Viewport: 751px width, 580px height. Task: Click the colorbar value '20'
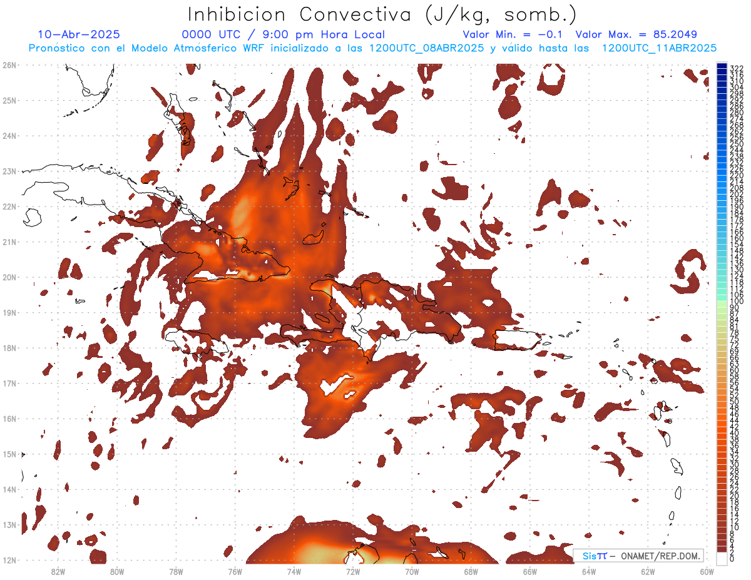coord(735,496)
